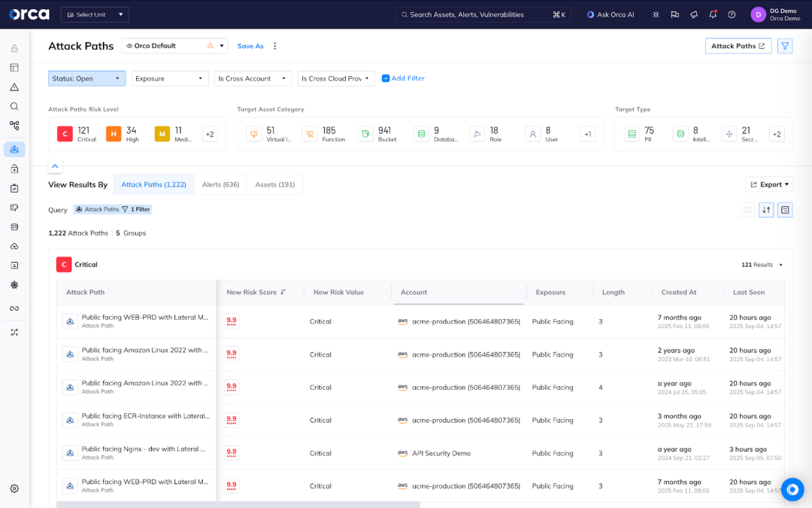812x508 pixels.
Task: Click the Save As link
Action: (250, 46)
